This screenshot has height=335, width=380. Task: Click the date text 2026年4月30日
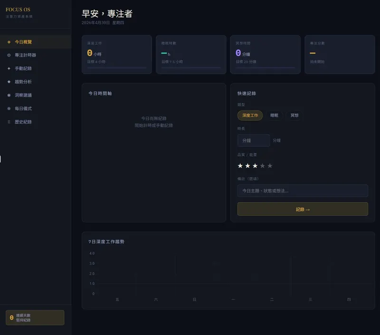(x=96, y=23)
